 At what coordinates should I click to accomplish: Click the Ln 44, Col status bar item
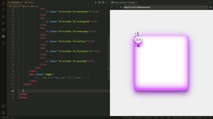tap(138, 118)
